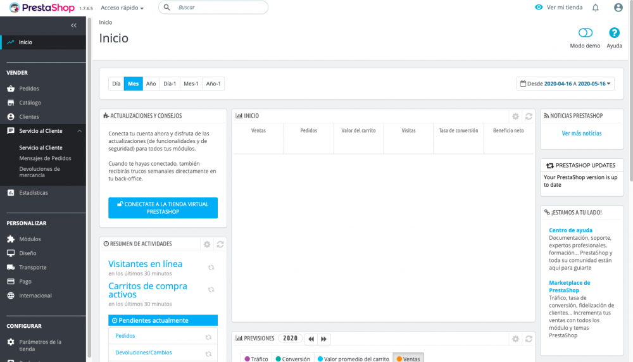Toggle Conversión series in Previsiones
The width and height of the screenshot is (633, 362).
(292, 359)
